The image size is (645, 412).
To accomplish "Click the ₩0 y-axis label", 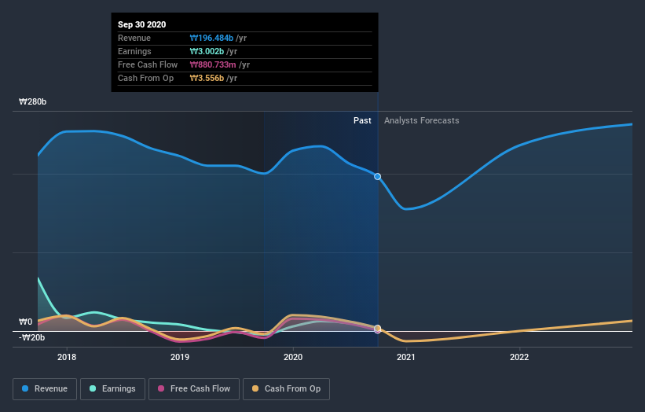I will pyautogui.click(x=25, y=322).
